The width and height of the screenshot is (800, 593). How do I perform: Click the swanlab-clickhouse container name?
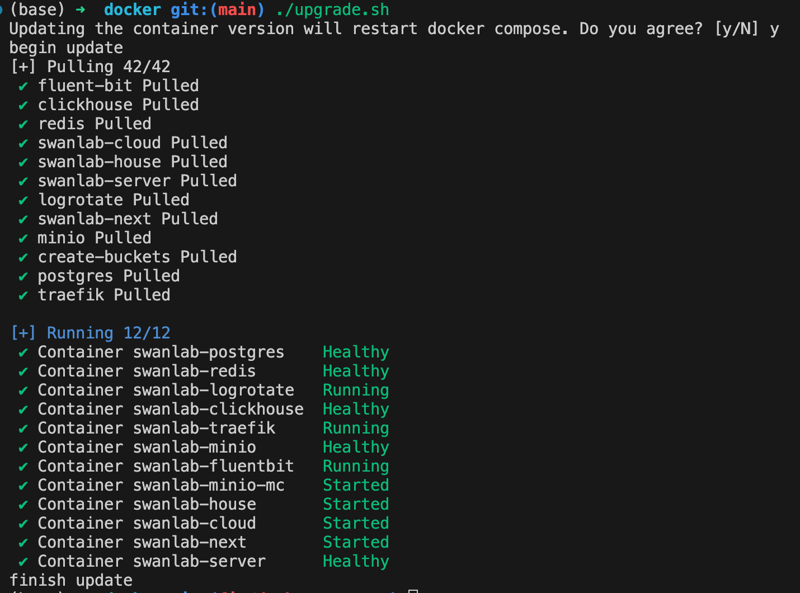click(x=218, y=410)
